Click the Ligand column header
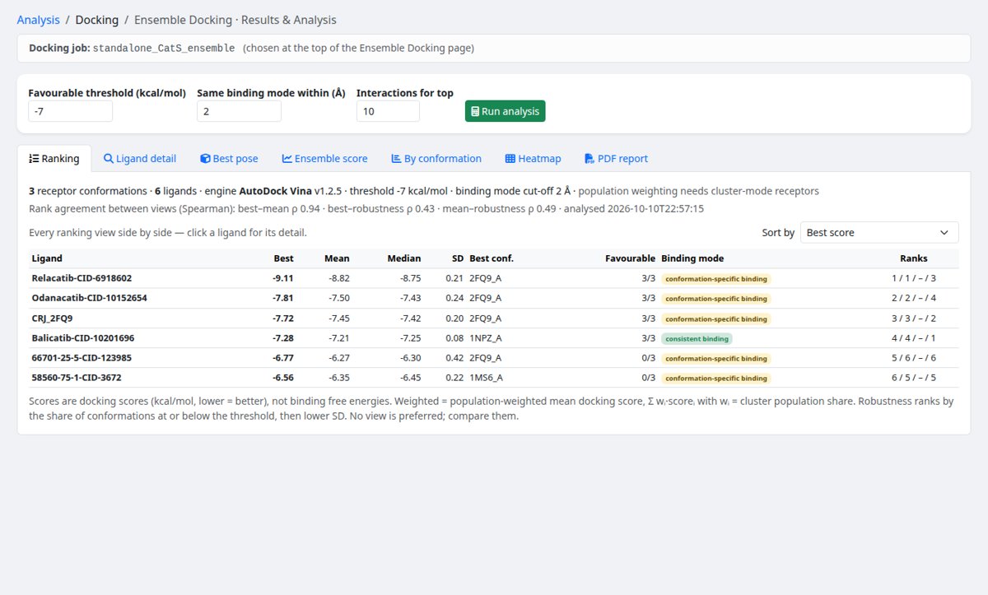 tap(47, 258)
